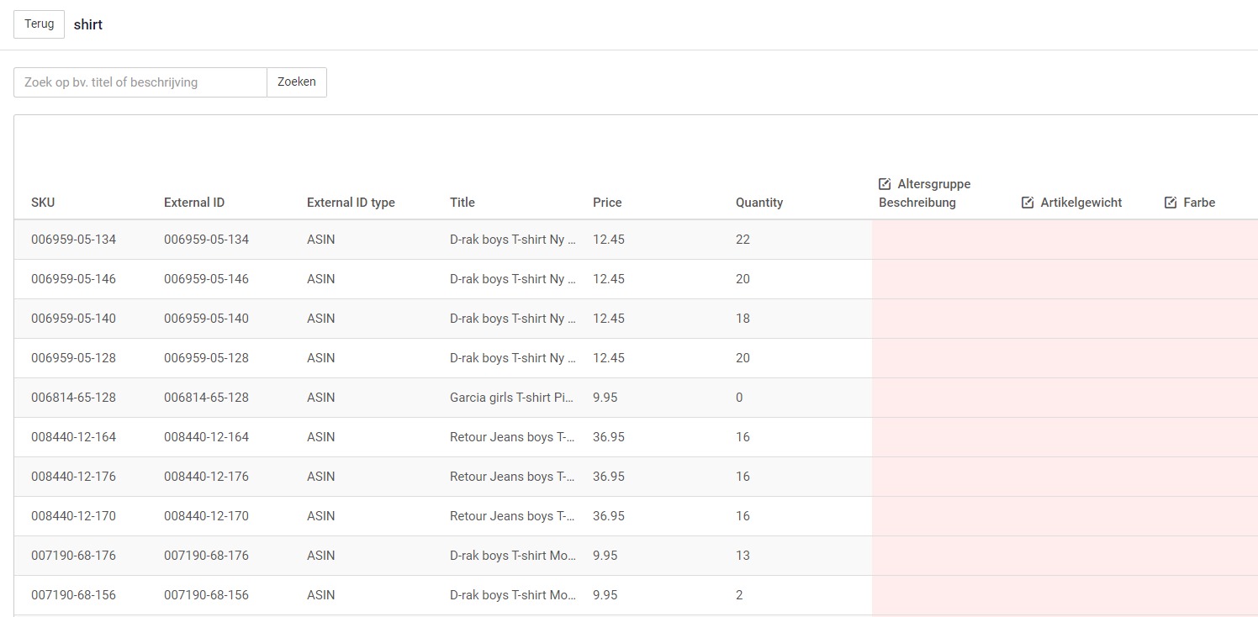Click the Farbe column edit icon
The image size is (1258, 617).
(1171, 203)
